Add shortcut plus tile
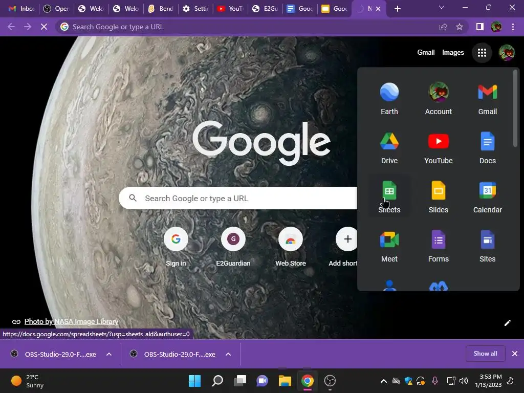Screen dimensions: 524x393 [343, 247]
